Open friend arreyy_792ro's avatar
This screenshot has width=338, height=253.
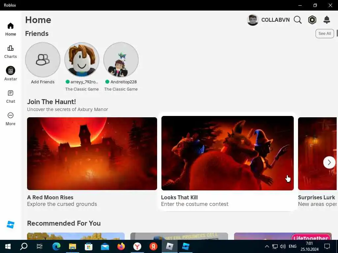[x=82, y=60]
